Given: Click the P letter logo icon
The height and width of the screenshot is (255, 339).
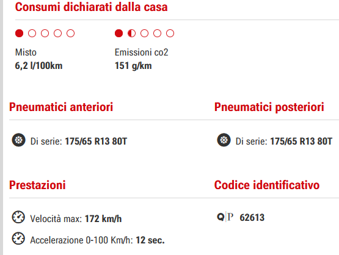Looking at the screenshot, I should coord(230,217).
